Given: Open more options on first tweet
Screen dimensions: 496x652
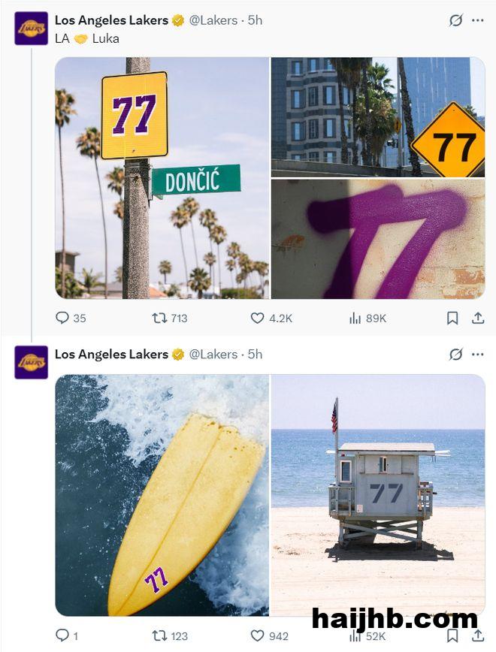Looking at the screenshot, I should pyautogui.click(x=478, y=20).
